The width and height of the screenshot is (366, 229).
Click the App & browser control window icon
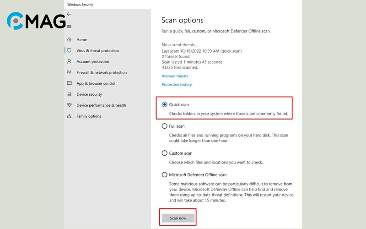click(69, 83)
